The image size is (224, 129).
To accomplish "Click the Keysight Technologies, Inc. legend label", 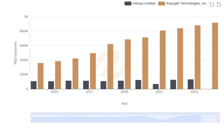I will 187,3.
